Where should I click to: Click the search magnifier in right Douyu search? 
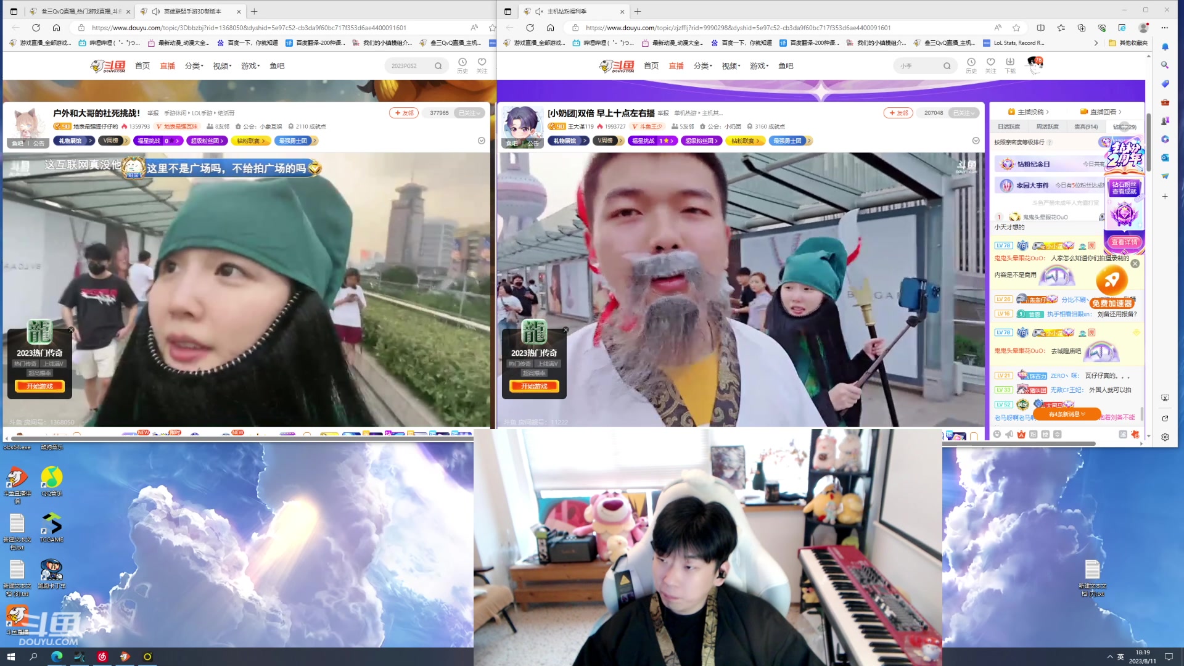point(947,66)
